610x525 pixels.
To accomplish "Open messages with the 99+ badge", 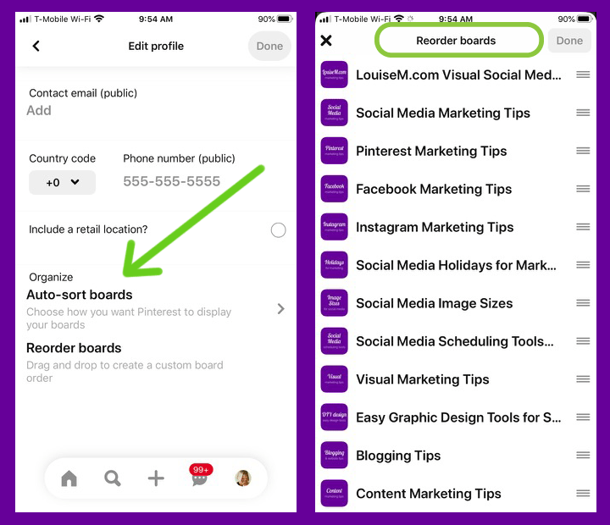I will [200, 476].
